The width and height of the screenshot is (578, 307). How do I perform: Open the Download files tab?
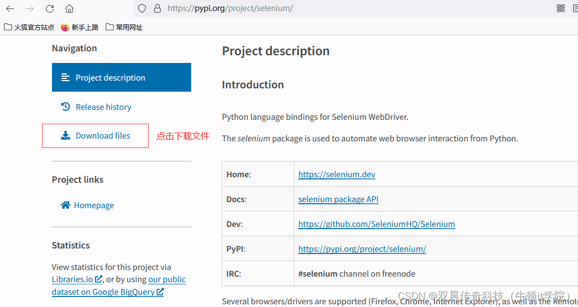(x=96, y=136)
